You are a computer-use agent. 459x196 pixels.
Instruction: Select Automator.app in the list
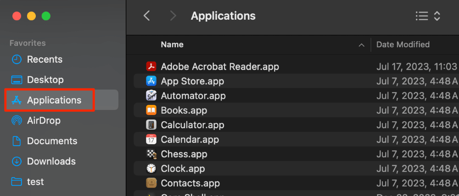193,96
